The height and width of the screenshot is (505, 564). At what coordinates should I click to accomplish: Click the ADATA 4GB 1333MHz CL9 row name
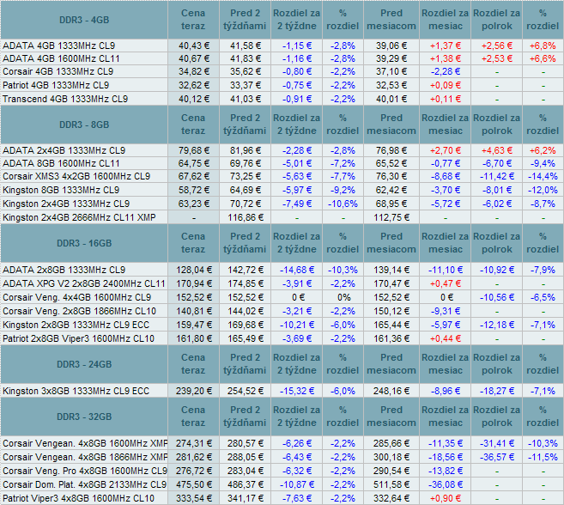pos(59,46)
